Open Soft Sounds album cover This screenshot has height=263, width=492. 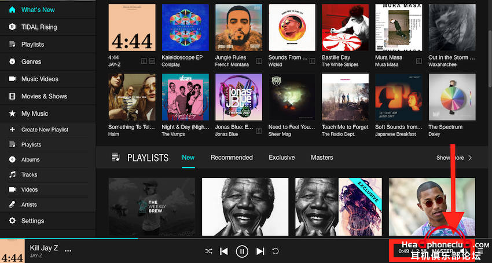pyautogui.click(x=398, y=97)
